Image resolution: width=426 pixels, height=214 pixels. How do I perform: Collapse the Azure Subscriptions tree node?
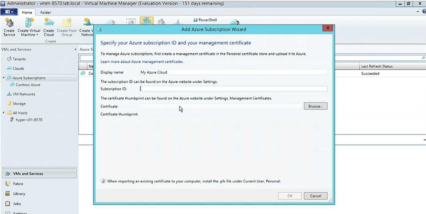3,78
